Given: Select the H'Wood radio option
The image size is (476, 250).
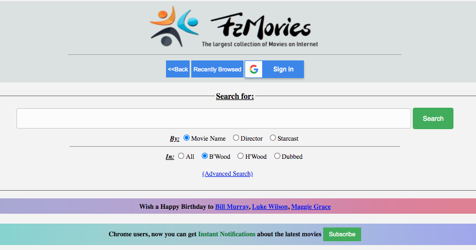Looking at the screenshot, I should pyautogui.click(x=240, y=156).
